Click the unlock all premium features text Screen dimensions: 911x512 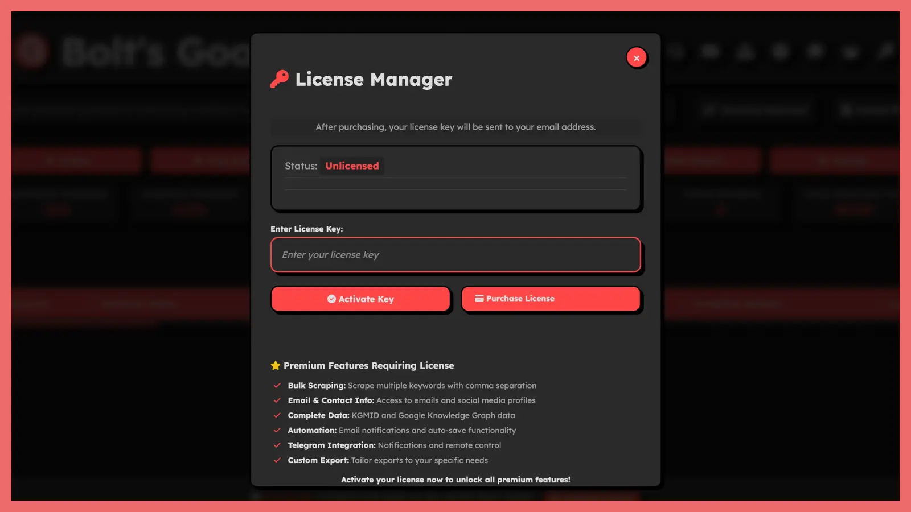[455, 480]
